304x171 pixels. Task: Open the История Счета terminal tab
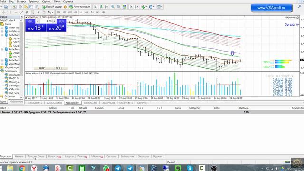tap(36, 156)
